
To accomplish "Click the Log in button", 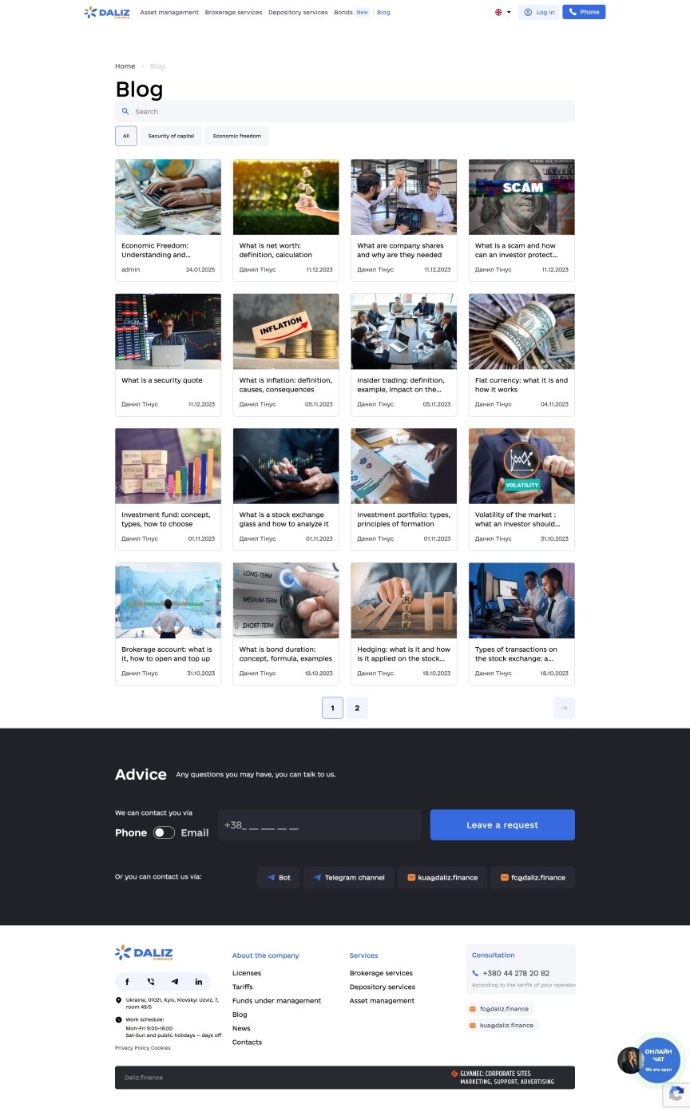I will point(538,12).
